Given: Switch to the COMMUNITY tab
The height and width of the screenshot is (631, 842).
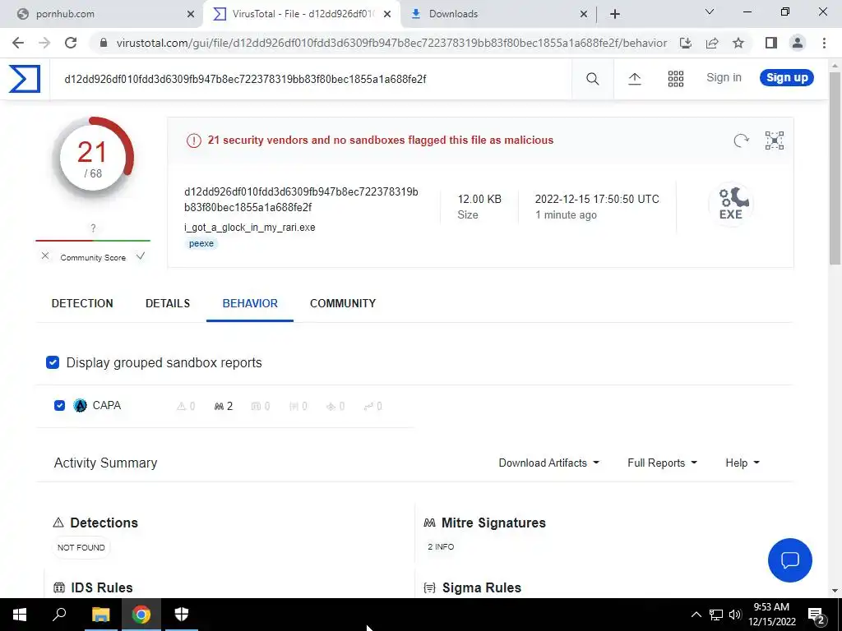Looking at the screenshot, I should (x=343, y=304).
